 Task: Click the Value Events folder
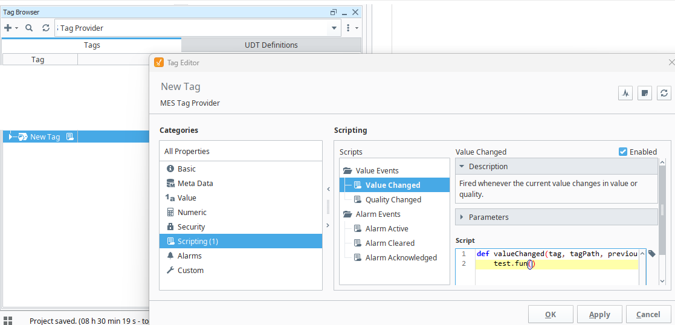pos(377,170)
